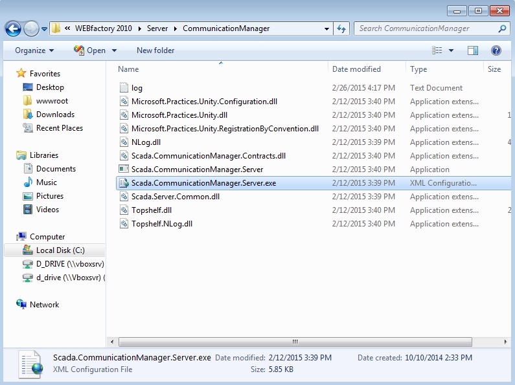
Task: Click Microsoft.Practices.Unity.RegistrationByConvention.dll file icon
Action: 124,129
